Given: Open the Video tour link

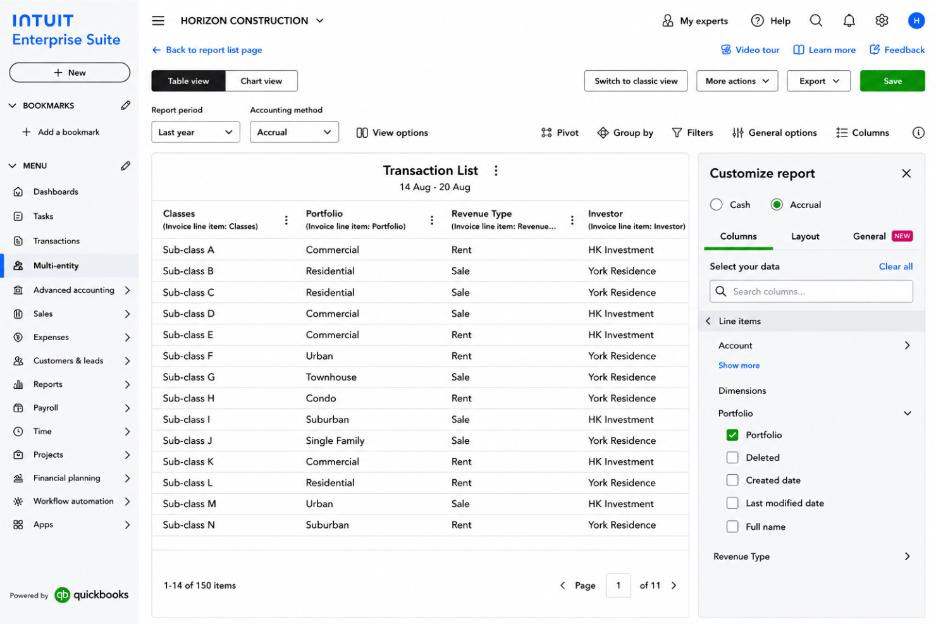Looking at the screenshot, I should [750, 50].
